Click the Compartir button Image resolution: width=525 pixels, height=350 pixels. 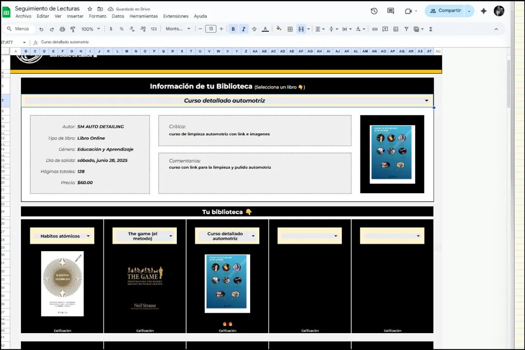[443, 11]
